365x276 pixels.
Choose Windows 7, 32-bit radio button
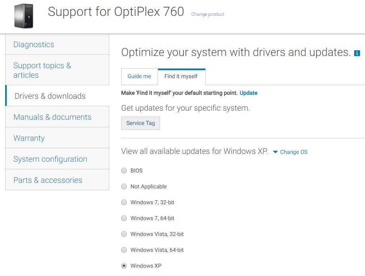coord(124,202)
